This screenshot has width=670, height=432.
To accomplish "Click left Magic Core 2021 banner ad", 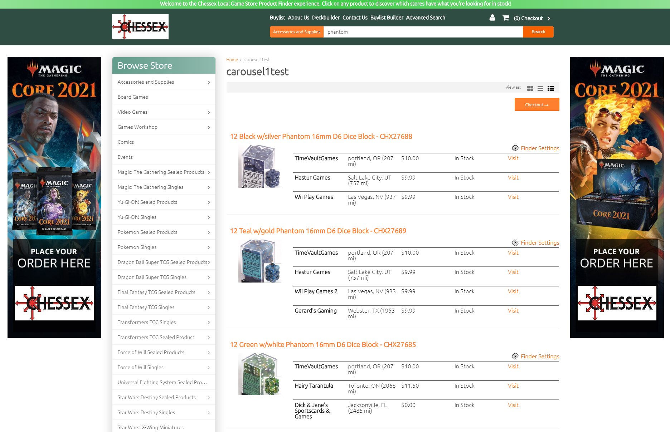I will pyautogui.click(x=54, y=197).
